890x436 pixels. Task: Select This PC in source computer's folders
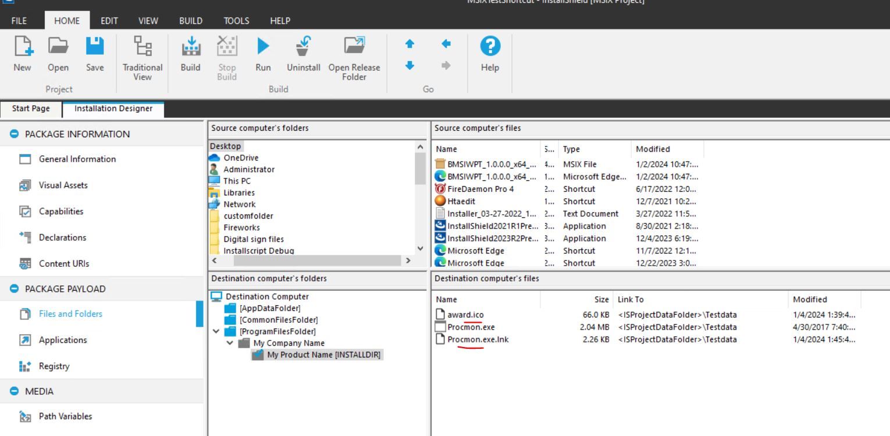[236, 180]
